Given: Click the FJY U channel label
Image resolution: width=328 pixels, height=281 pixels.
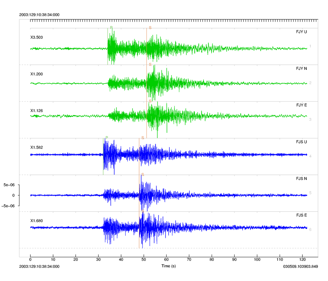Looking at the screenshot, I should 301,32.
